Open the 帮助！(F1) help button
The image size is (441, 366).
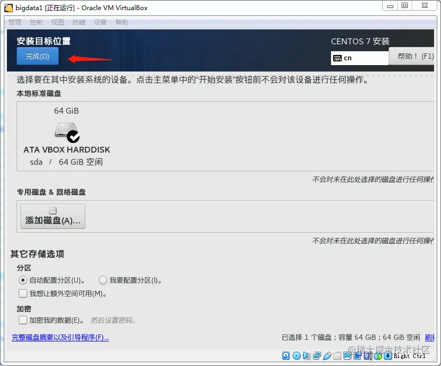[x=412, y=56]
